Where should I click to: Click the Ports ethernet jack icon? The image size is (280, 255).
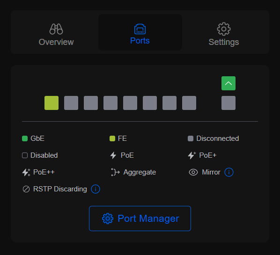pos(140,29)
